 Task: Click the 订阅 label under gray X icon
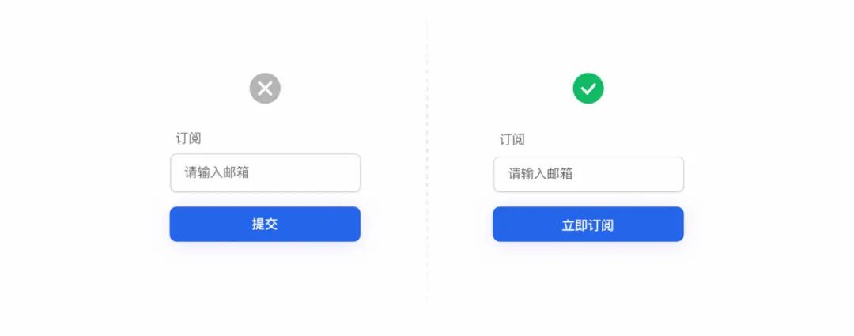pos(188,138)
